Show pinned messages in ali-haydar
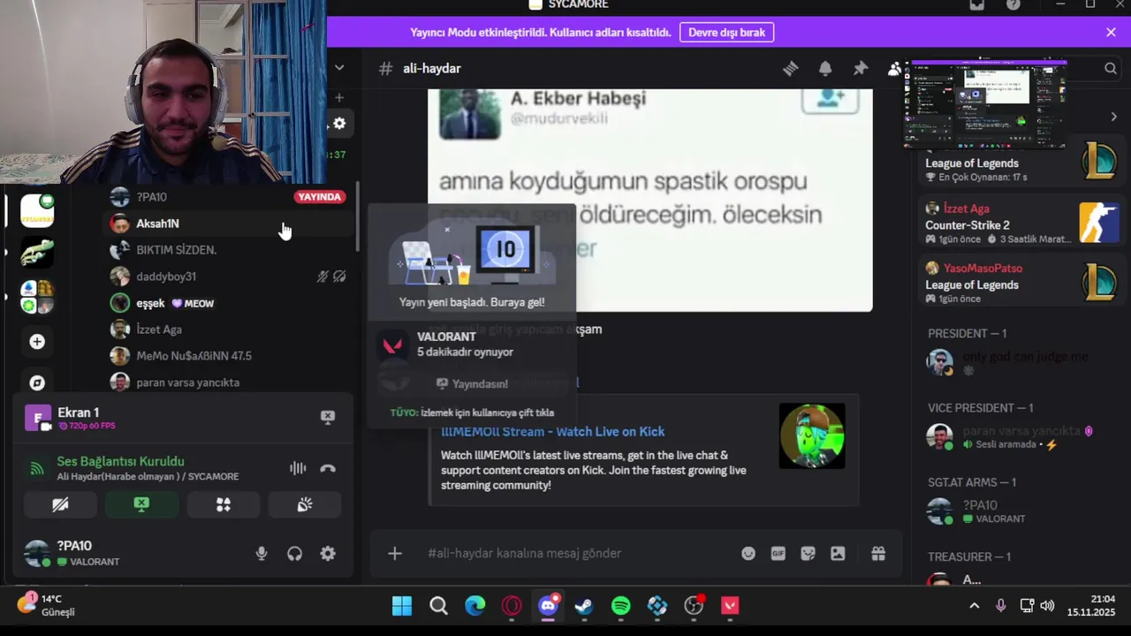This screenshot has height=636, width=1131. pos(861,68)
